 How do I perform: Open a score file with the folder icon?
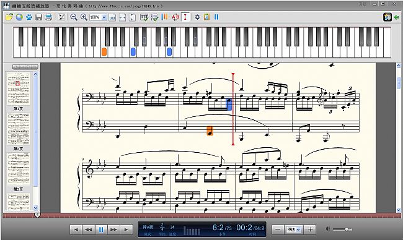pyautogui.click(x=9, y=17)
